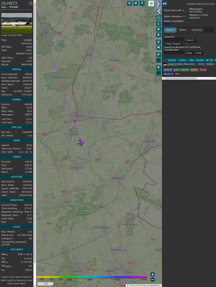Close the DLH873 aircraft info panel
This screenshot has height=287, width=216.
(x=31, y=3)
